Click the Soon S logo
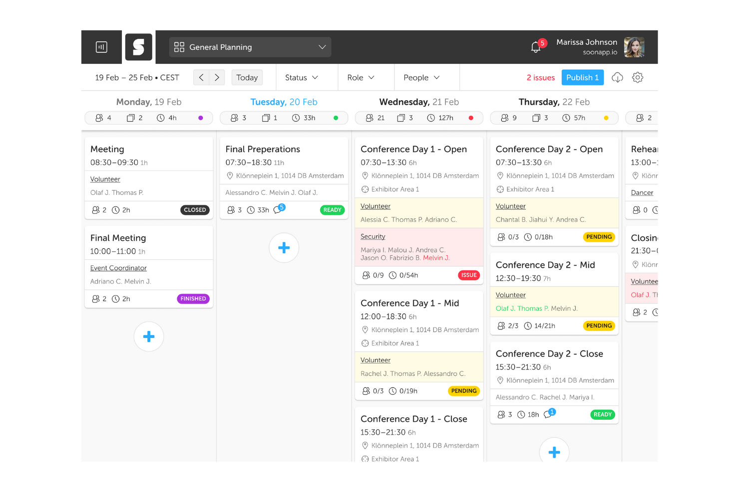Viewport: 739px width, 492px height. (x=138, y=47)
